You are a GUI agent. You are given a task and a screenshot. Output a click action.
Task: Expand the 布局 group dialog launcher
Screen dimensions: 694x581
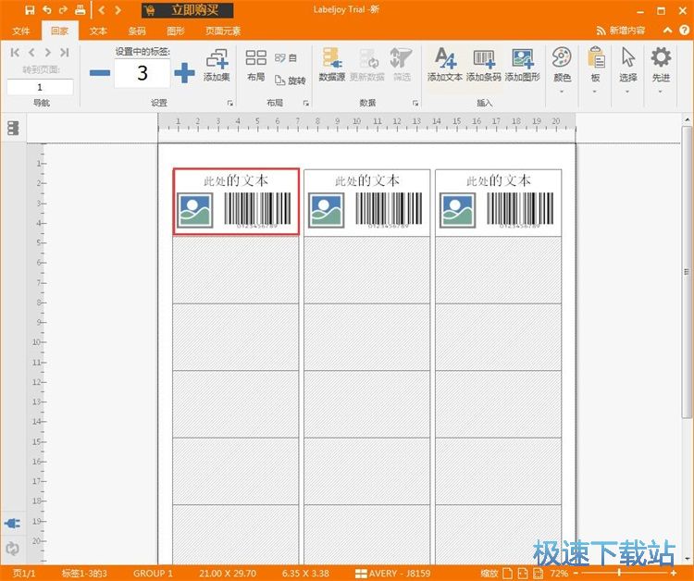[306, 103]
